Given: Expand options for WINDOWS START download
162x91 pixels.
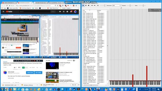Looking at the screenshot, I should pos(18,85).
